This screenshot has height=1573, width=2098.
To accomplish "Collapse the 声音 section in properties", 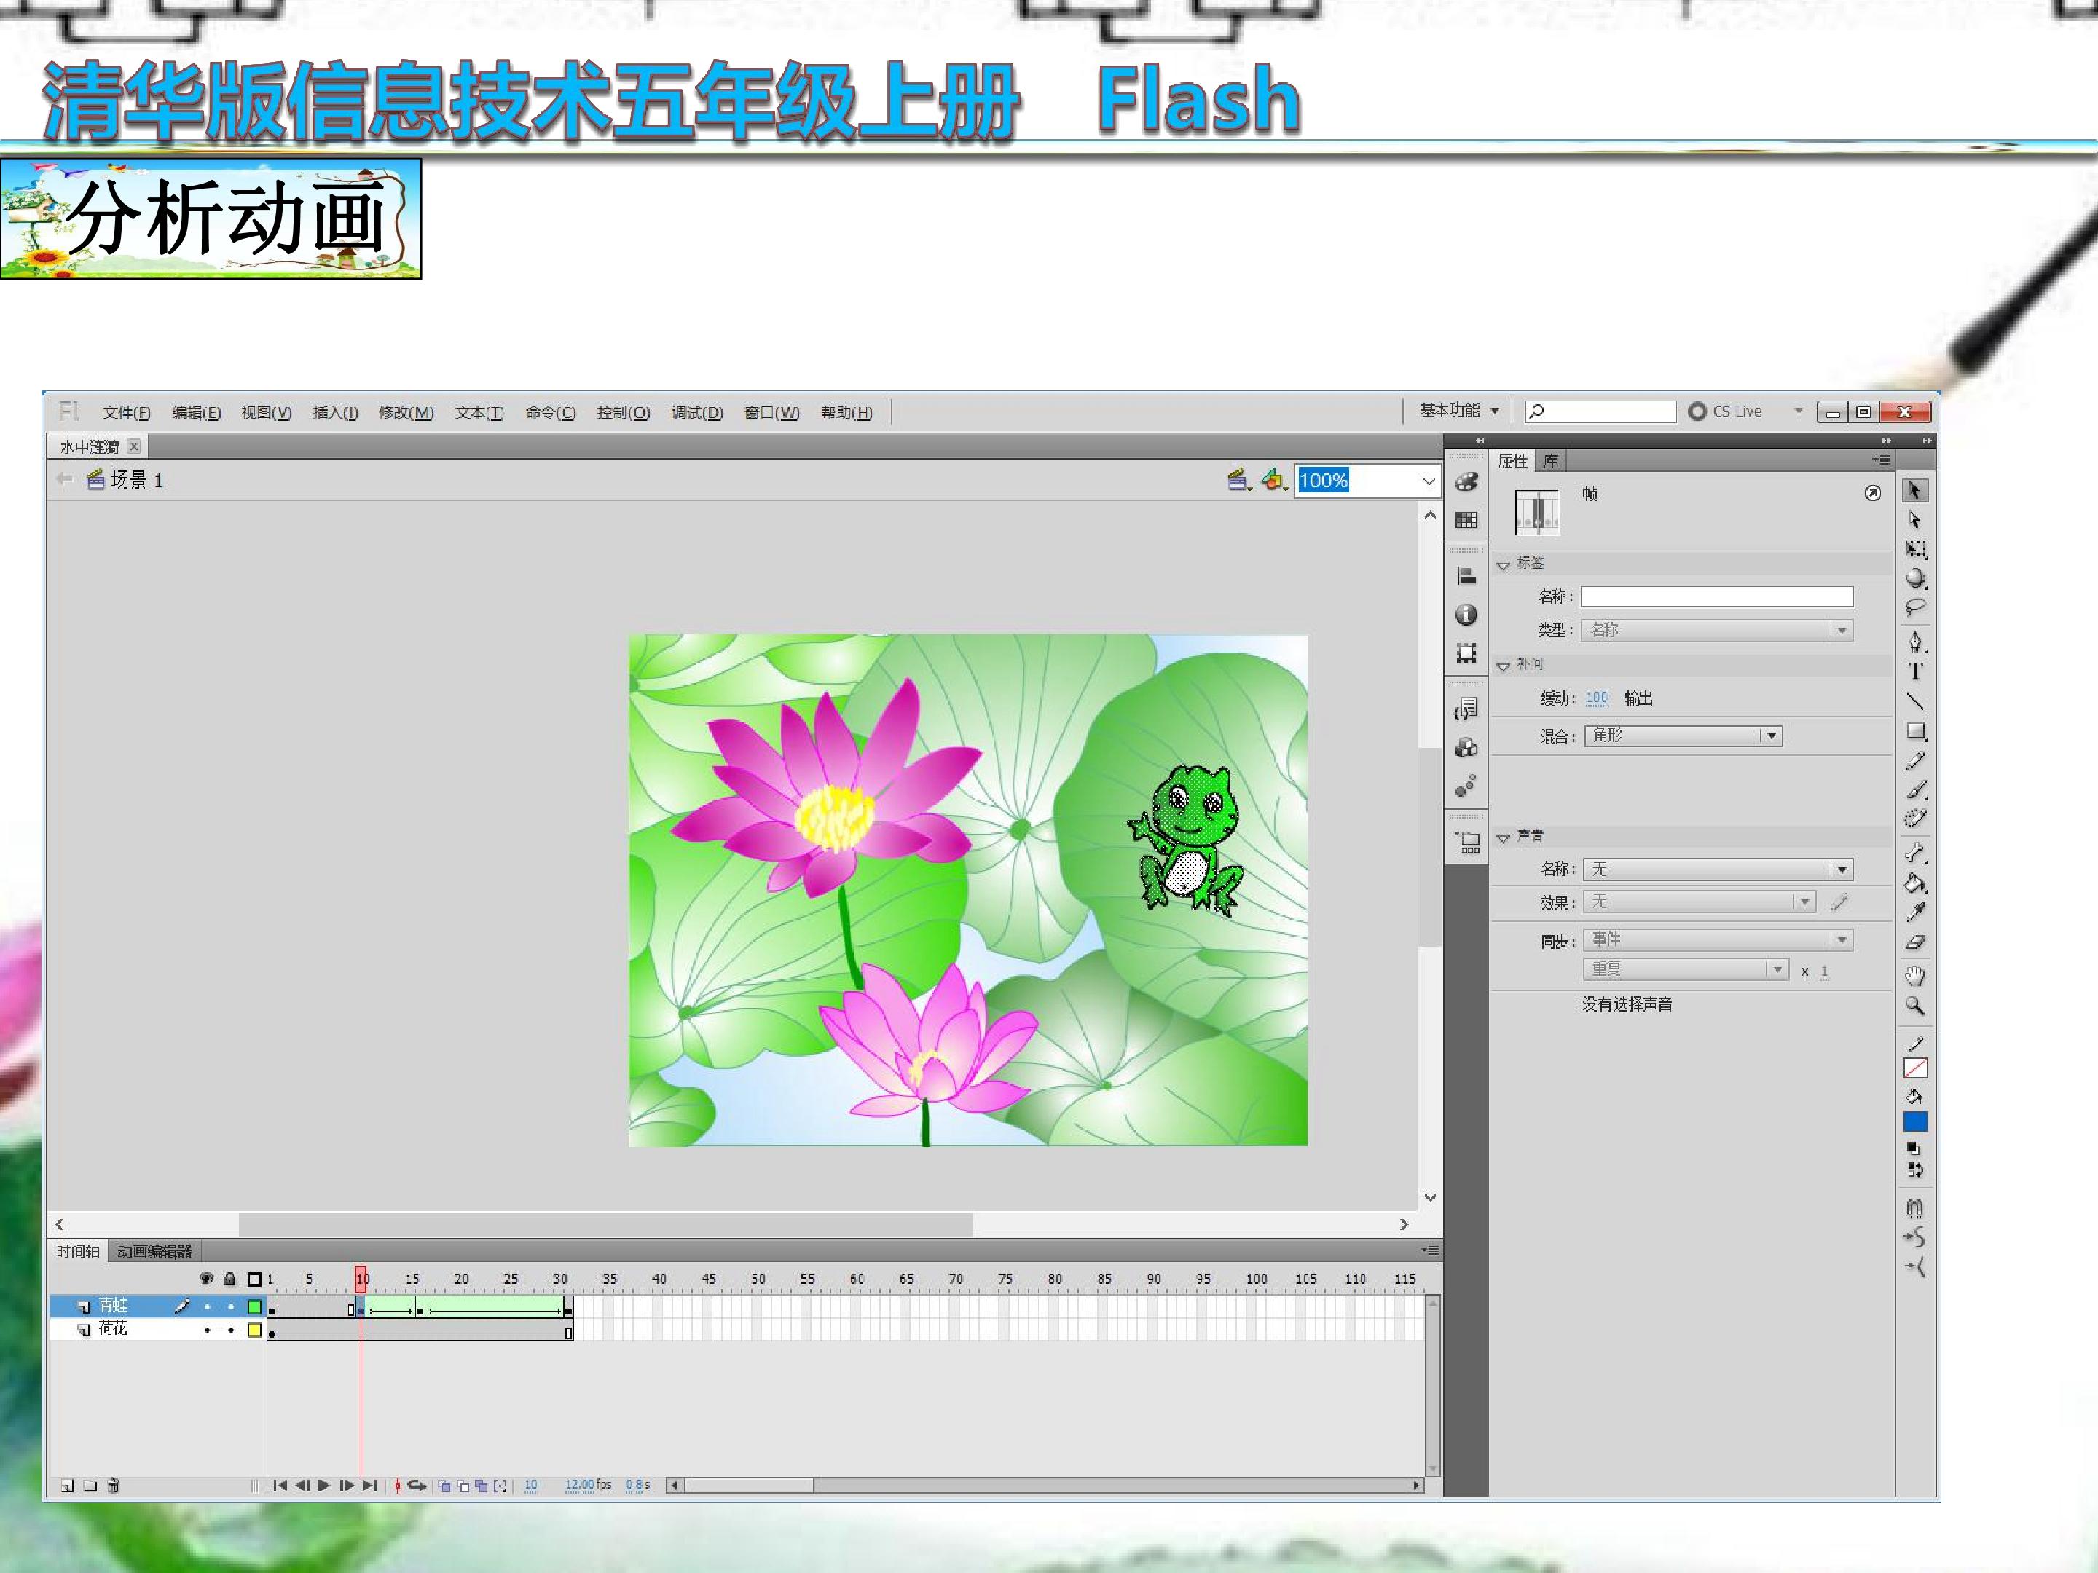I will [x=1504, y=837].
